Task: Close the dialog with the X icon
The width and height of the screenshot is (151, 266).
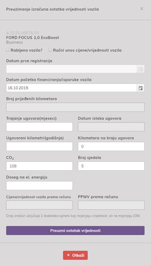Action: click(142, 9)
